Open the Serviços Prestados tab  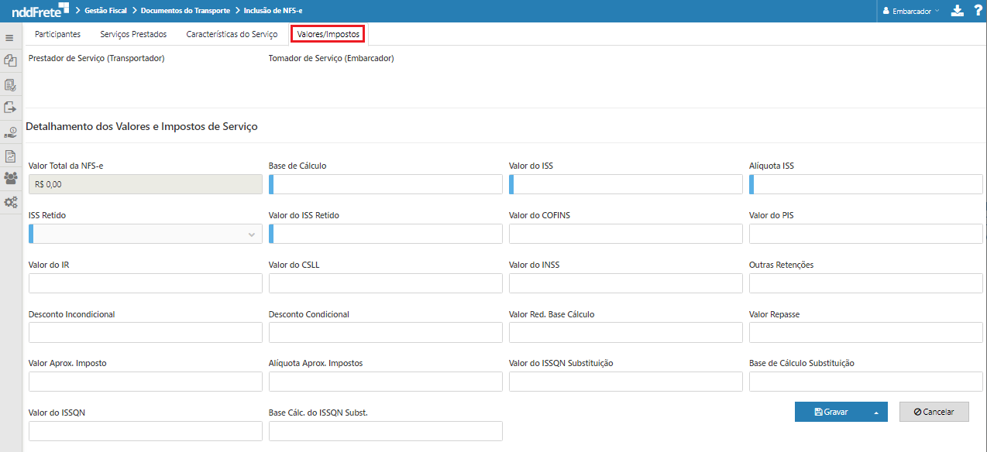coord(133,34)
